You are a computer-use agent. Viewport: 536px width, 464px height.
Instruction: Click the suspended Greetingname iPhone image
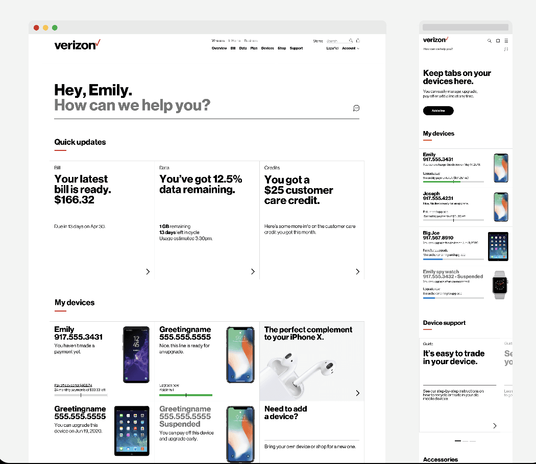tap(240, 433)
